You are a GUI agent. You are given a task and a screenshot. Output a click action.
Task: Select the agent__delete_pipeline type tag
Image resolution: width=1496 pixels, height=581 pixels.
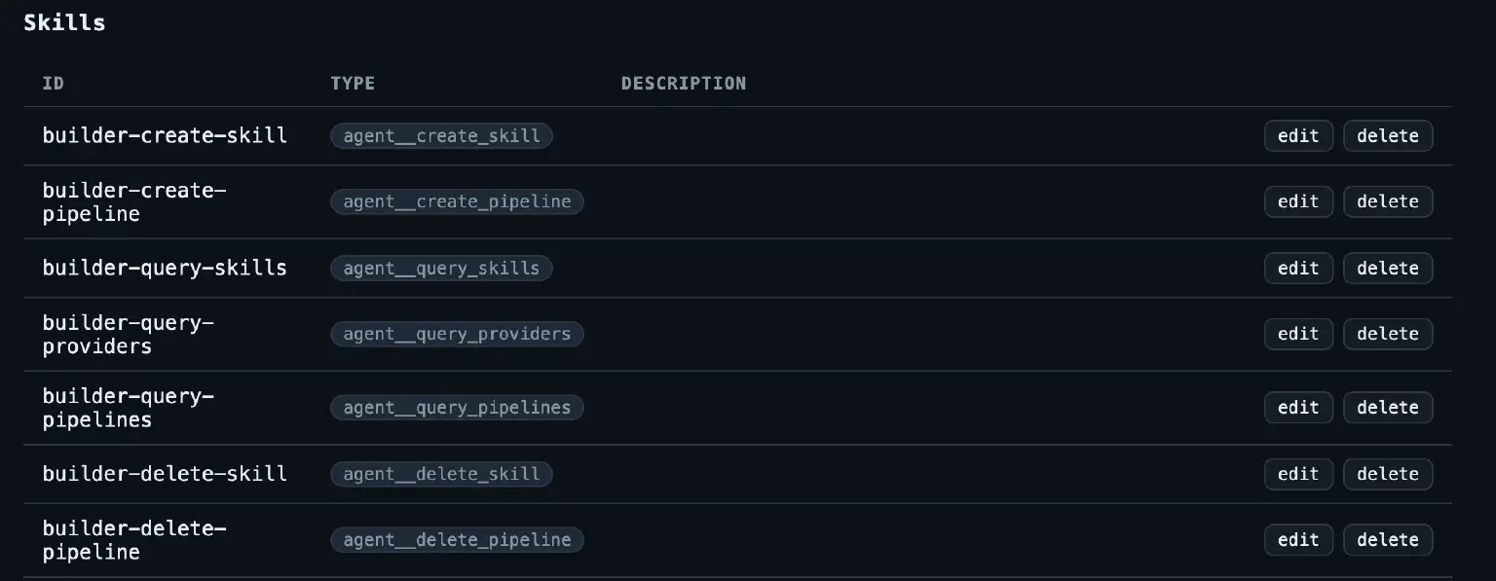pyautogui.click(x=457, y=540)
